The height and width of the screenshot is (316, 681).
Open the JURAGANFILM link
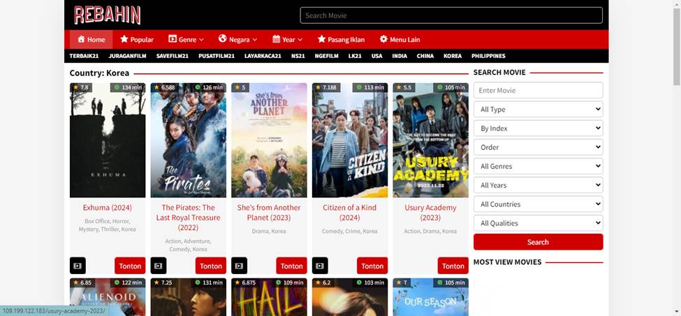click(x=127, y=56)
